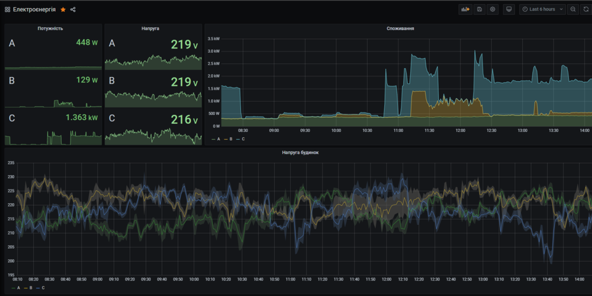Click the Електроенергія dashboard title
This screenshot has height=296, width=592.
[35, 9]
